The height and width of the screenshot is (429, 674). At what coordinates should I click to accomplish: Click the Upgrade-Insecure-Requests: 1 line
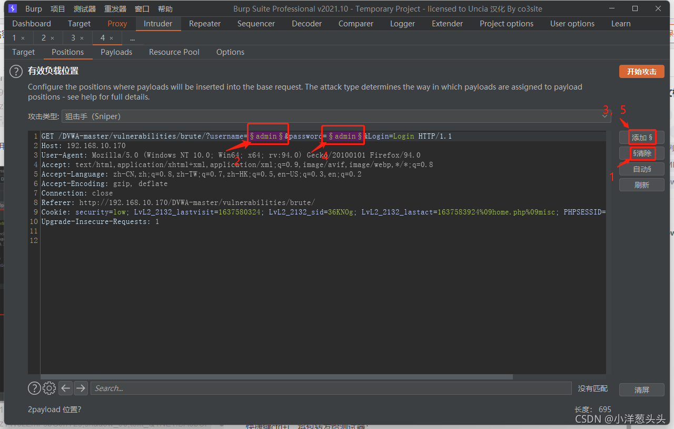coord(100,221)
